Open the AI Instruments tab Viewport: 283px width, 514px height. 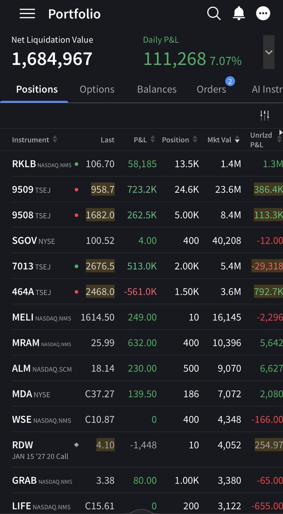267,89
